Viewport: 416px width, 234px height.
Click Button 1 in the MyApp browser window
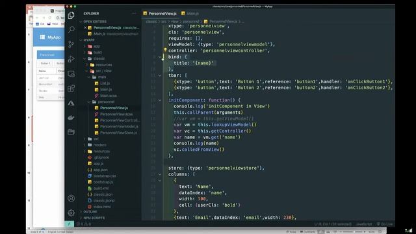pyautogui.click(x=45, y=64)
